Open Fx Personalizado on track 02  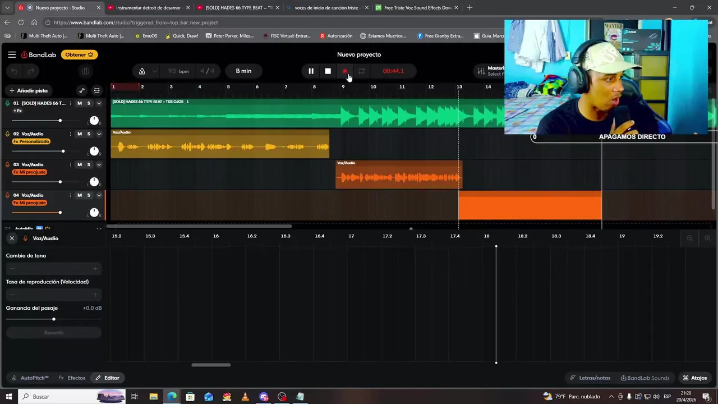pos(31,141)
